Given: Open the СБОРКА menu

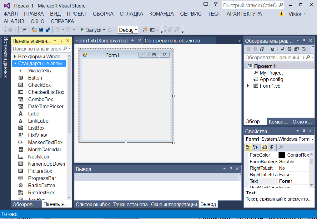Looking at the screenshot, I should click(x=103, y=14).
